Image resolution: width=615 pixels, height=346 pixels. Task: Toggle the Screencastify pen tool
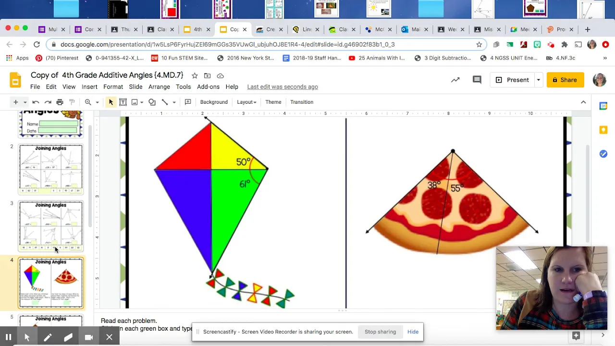(48, 337)
